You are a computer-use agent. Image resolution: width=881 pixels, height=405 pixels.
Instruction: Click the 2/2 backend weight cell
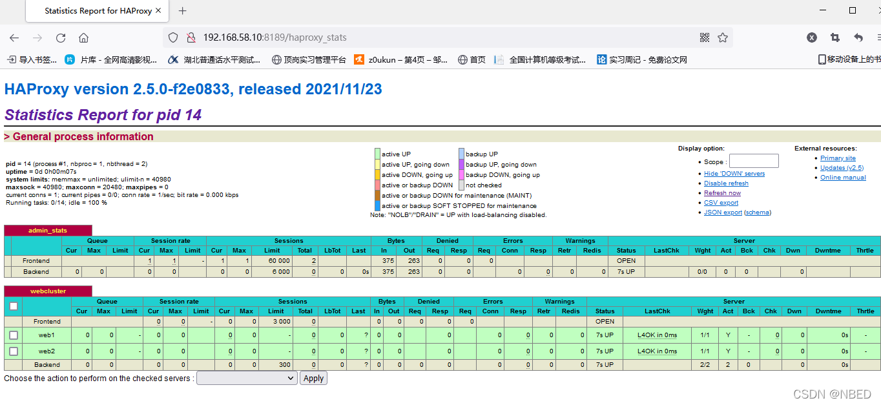(x=705, y=365)
